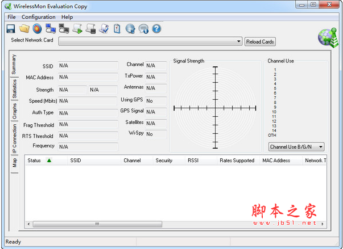Switch to the Graphs tab
The height and width of the screenshot is (249, 343).
click(x=14, y=111)
